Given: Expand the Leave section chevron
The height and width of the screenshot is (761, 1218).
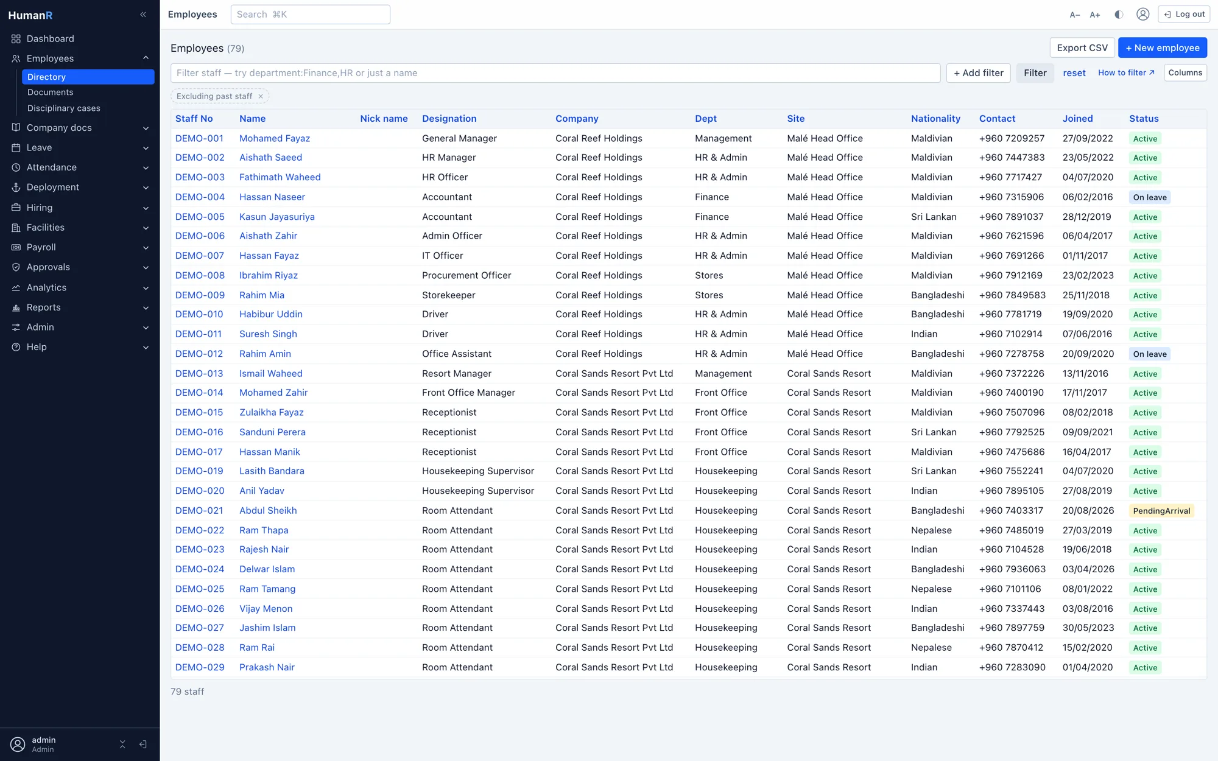Looking at the screenshot, I should click(146, 148).
